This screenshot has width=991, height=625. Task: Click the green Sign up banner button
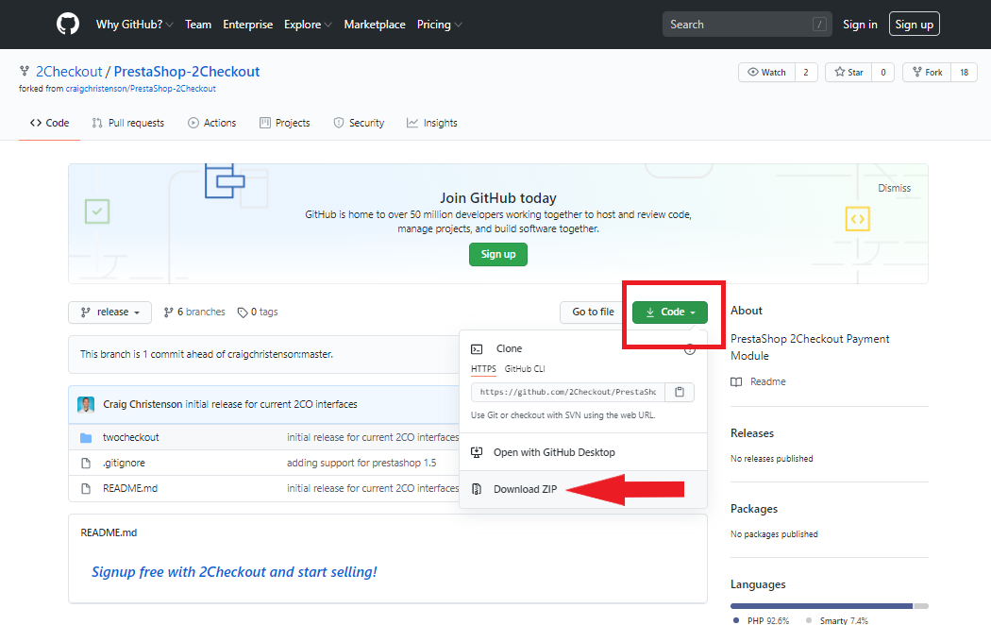[498, 254]
